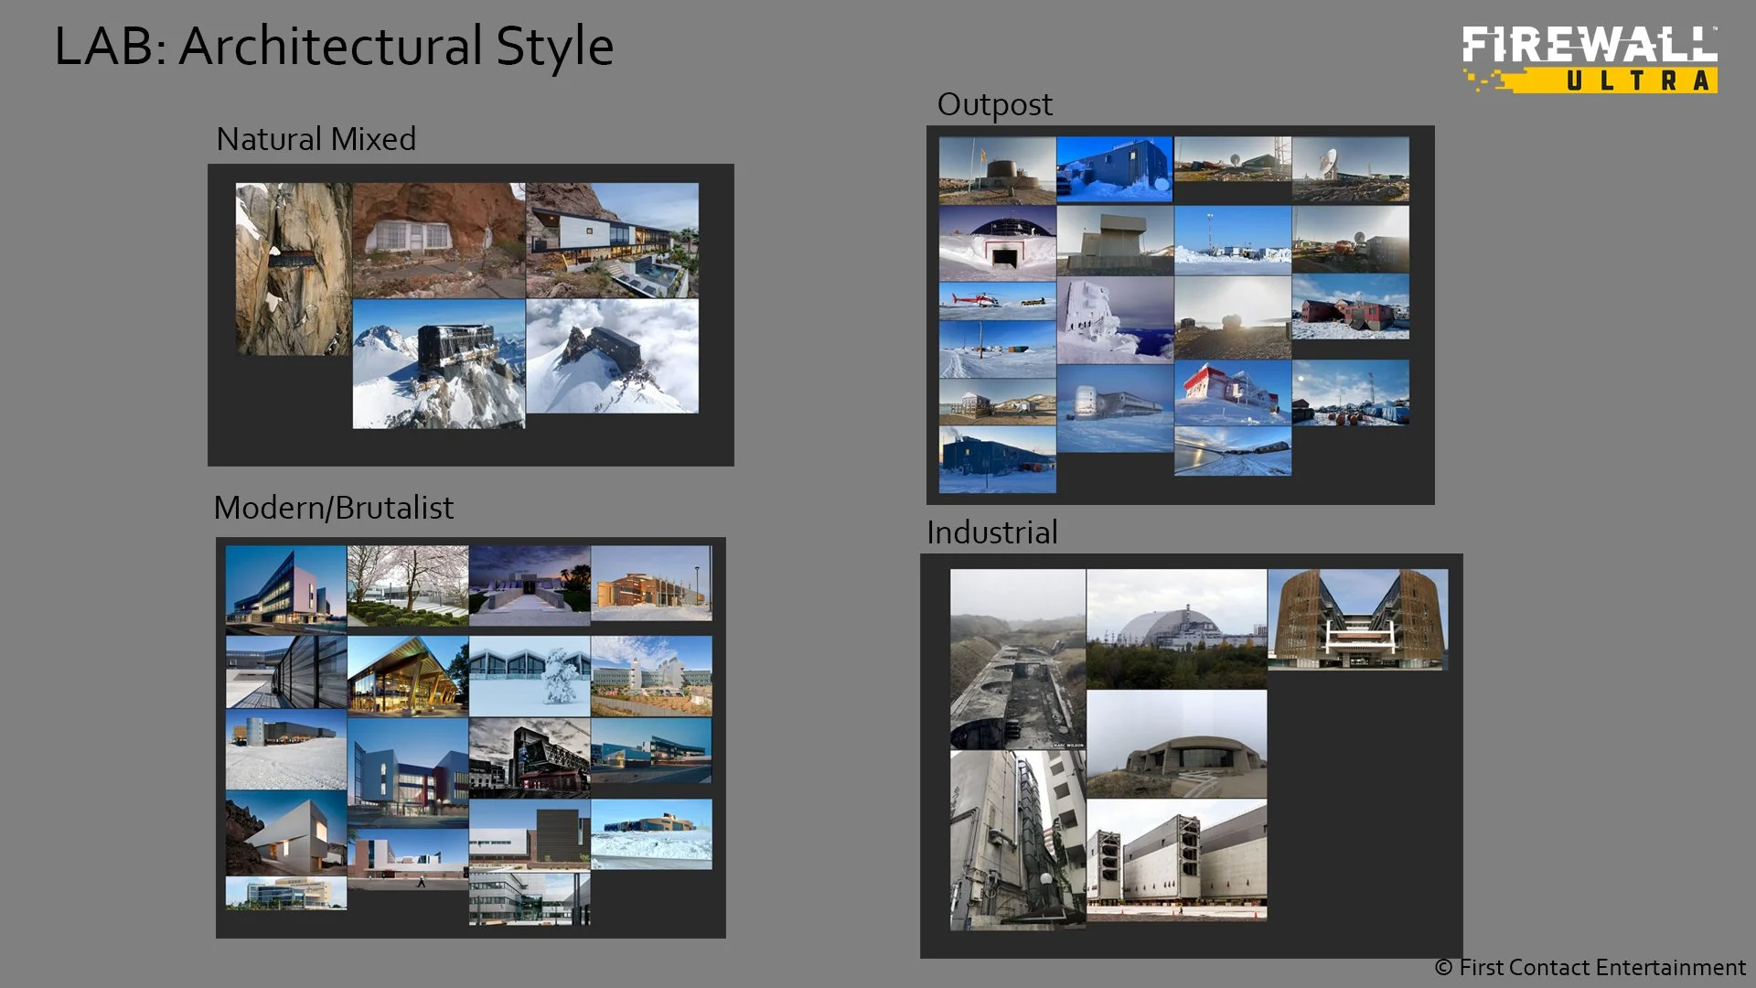Open the rock cliff crevice photo
Viewport: 1756px width, 988px height.
293,268
